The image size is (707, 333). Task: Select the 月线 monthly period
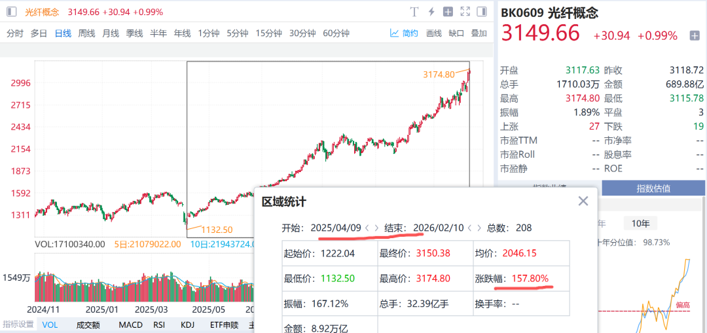pos(111,33)
